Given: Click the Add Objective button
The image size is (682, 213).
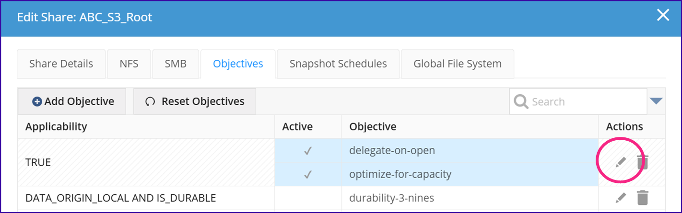Looking at the screenshot, I should (72, 101).
